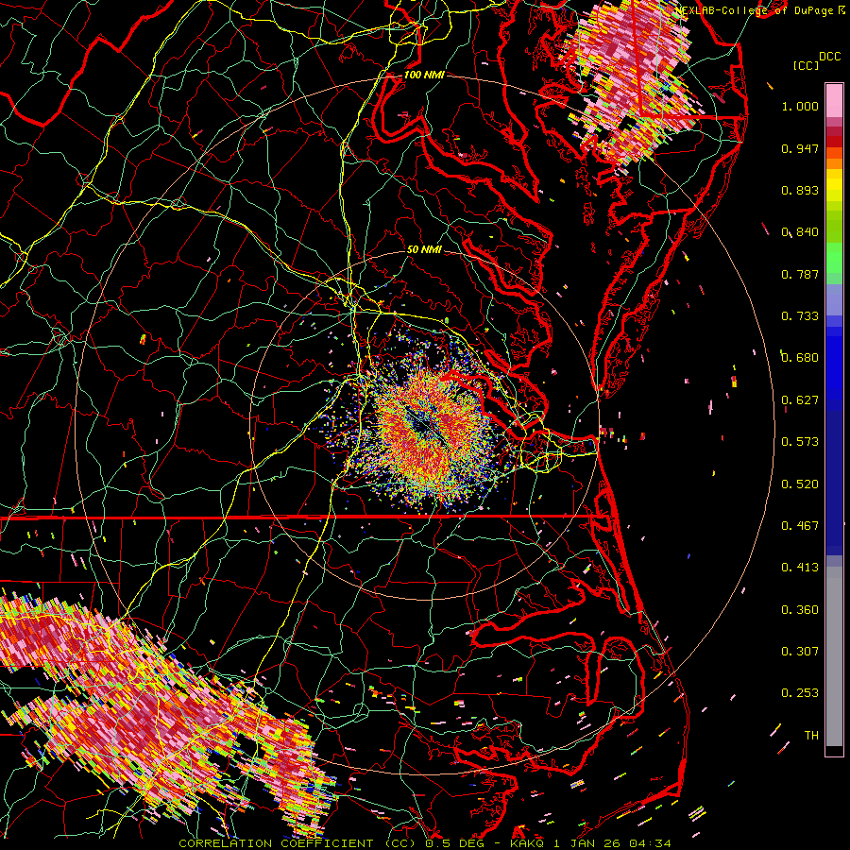Click the DCC label above the color scale
This screenshot has height=850, width=850.
click(829, 57)
